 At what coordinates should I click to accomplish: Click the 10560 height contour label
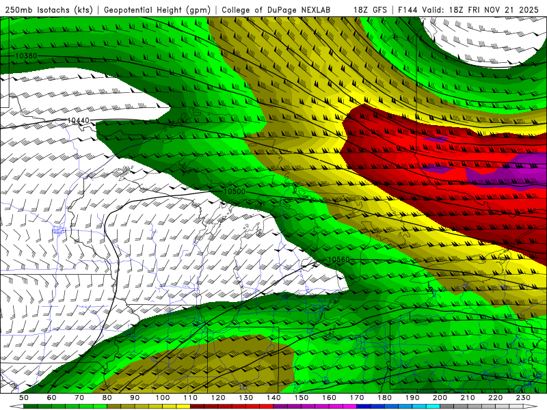tap(338, 260)
